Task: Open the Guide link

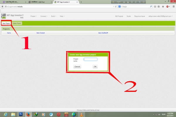Action: 128,16
